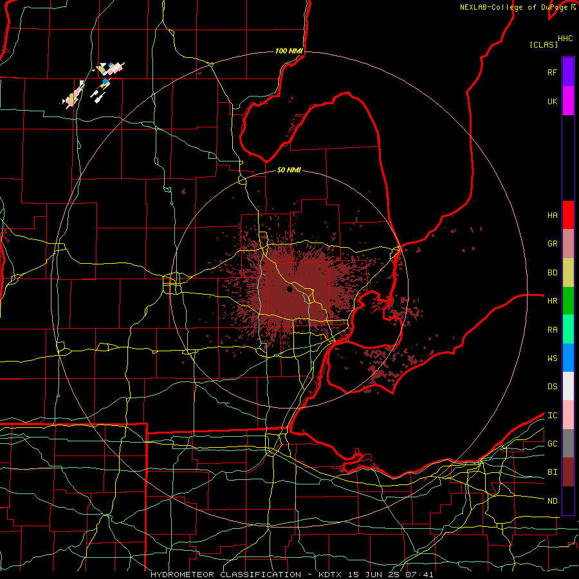Click the WS legend label
This screenshot has width=579, height=579.
coord(552,358)
